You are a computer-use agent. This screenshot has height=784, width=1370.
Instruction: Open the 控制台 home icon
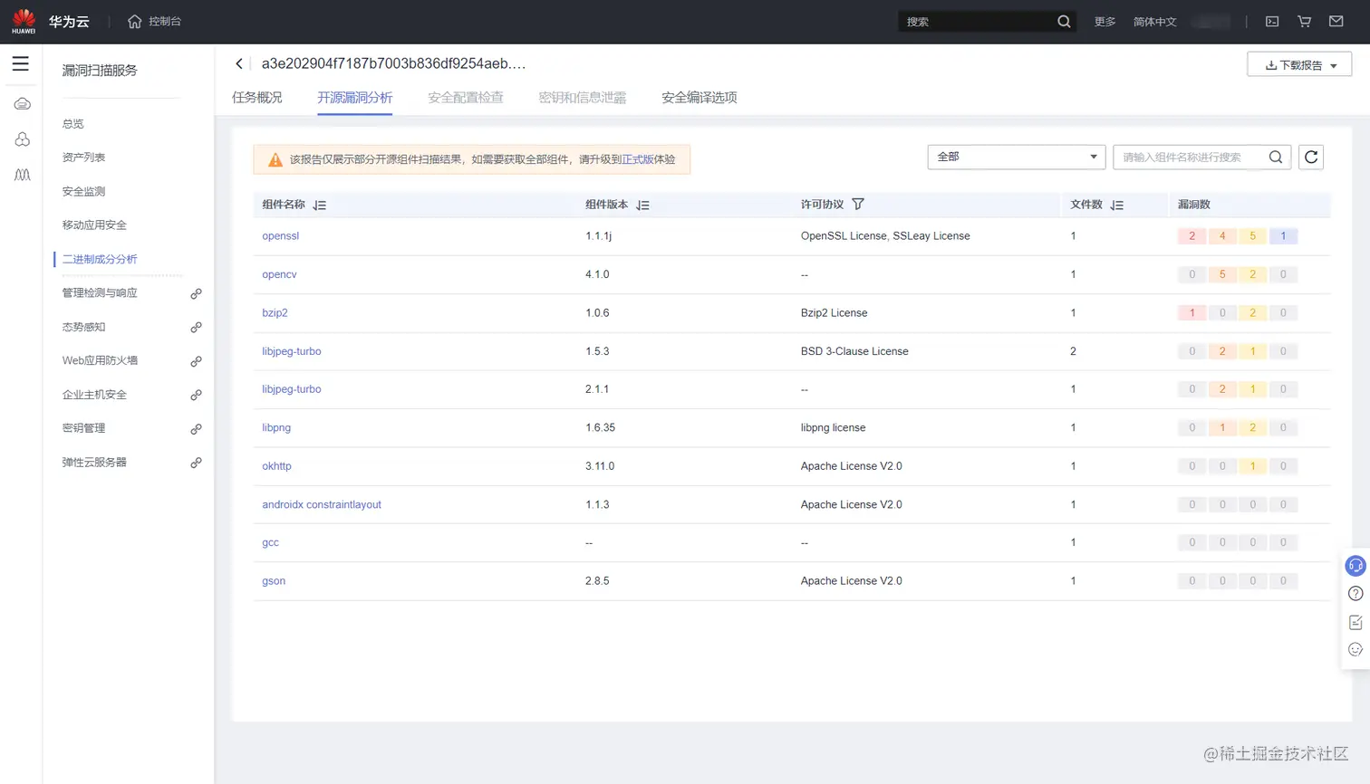tap(134, 21)
